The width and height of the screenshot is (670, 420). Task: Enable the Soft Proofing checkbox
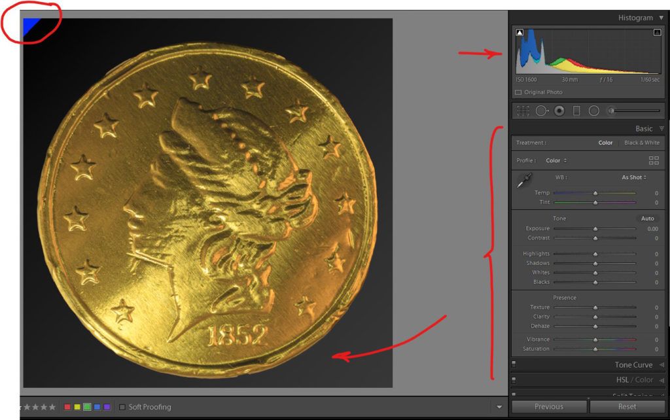(122, 407)
